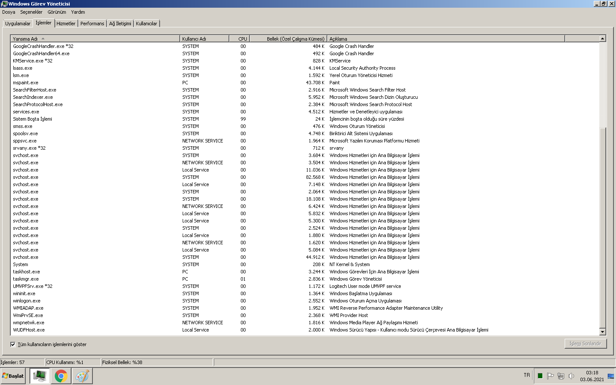Select the İşlemler tab
Viewport: 616px width, 385px height.
tap(43, 23)
